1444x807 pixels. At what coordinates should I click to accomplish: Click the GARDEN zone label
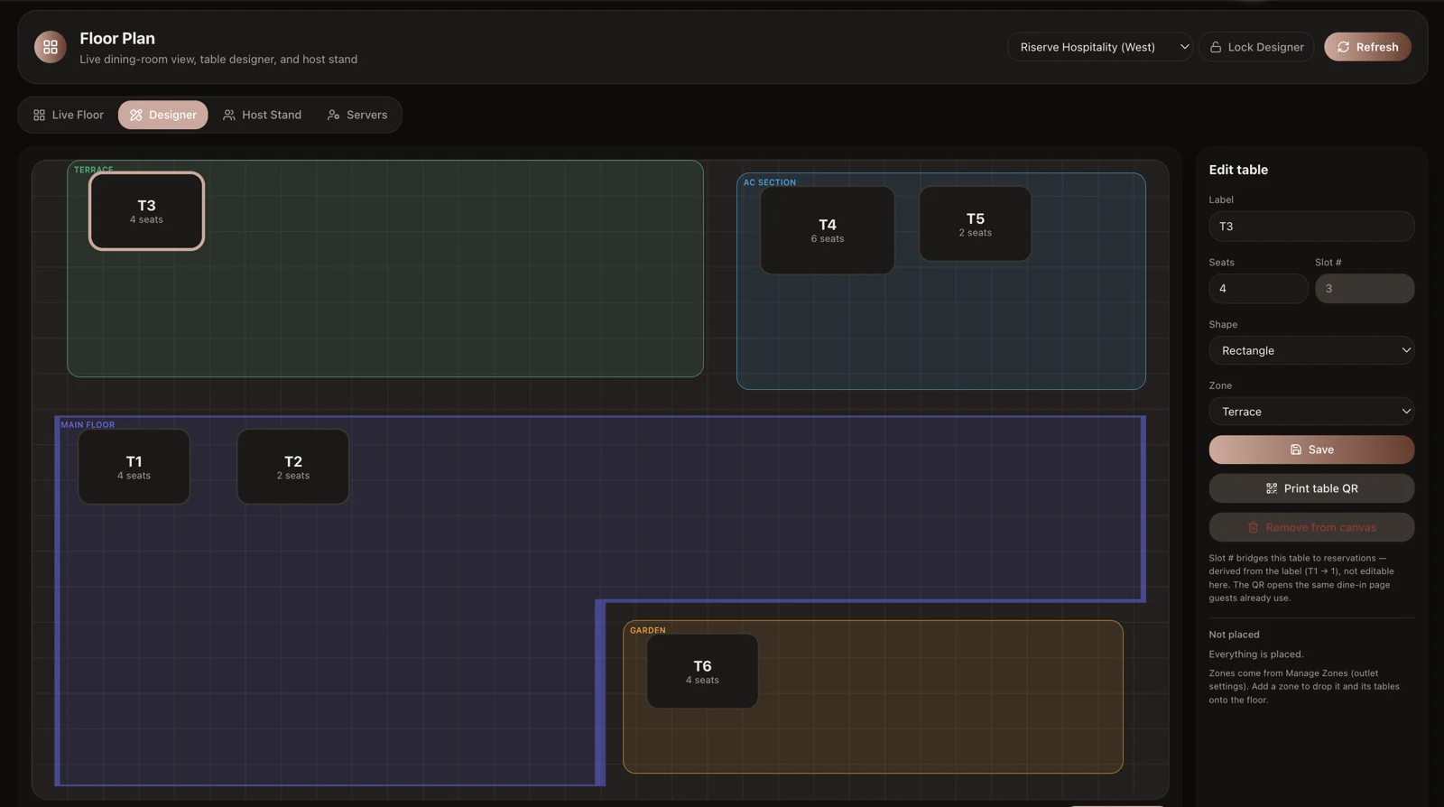click(648, 630)
